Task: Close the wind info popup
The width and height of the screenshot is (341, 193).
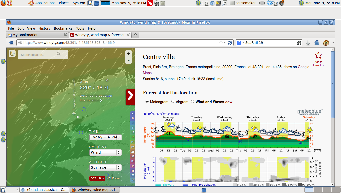Action: coord(107,80)
